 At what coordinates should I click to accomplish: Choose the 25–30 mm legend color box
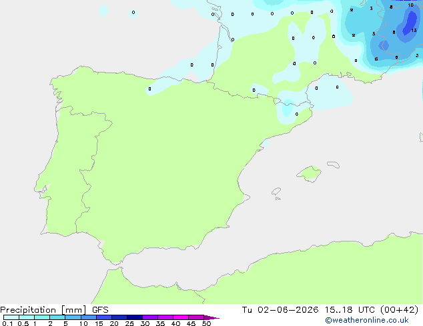135,317
